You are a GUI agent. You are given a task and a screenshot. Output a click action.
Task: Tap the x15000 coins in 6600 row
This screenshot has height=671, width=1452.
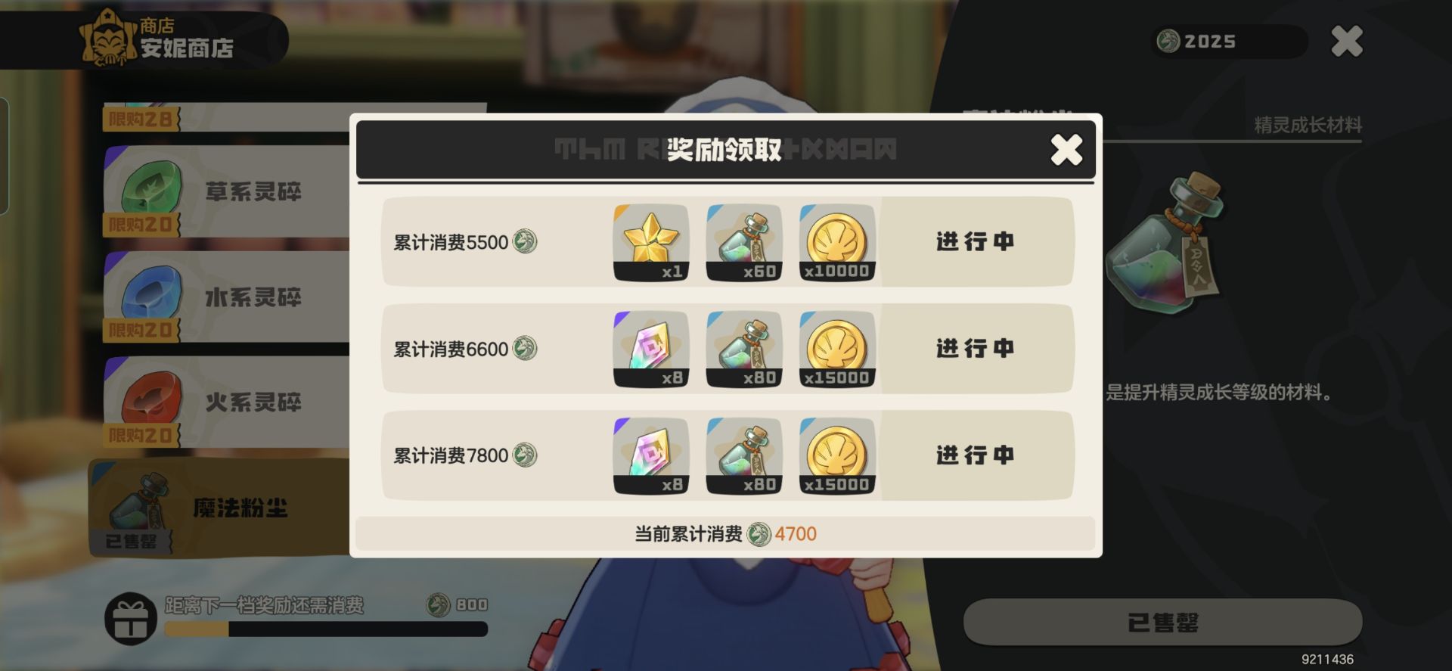(837, 349)
